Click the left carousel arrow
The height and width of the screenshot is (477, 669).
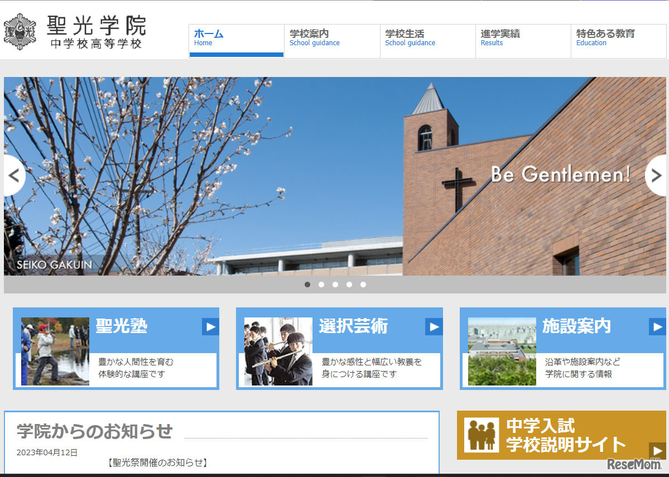point(13,175)
